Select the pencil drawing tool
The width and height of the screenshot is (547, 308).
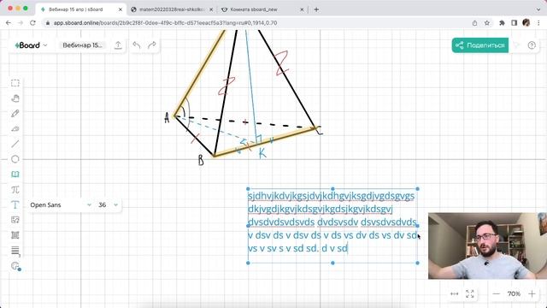(x=15, y=113)
